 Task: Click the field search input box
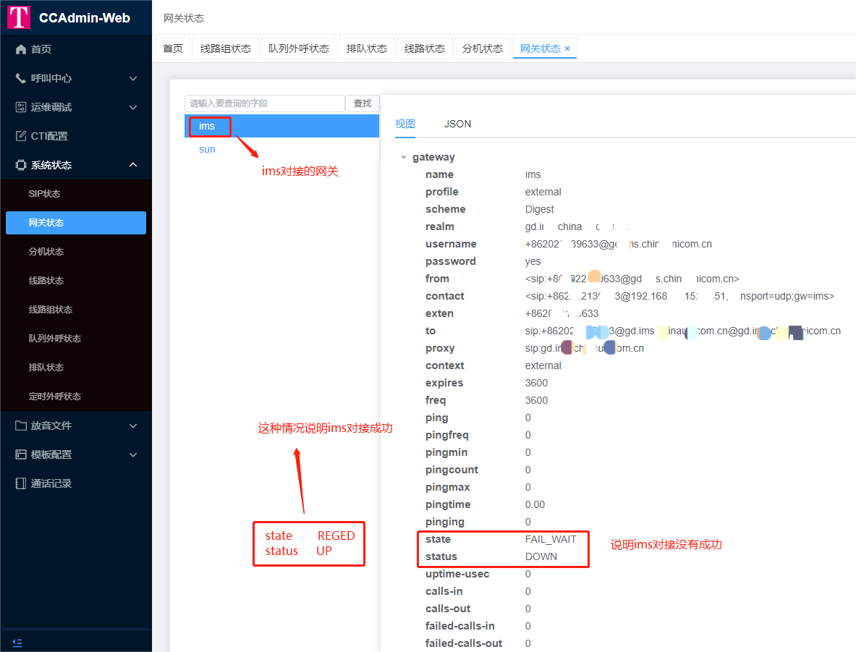click(264, 103)
